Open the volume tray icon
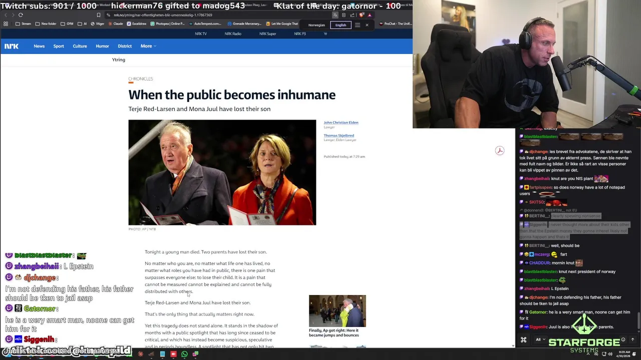 point(610,354)
